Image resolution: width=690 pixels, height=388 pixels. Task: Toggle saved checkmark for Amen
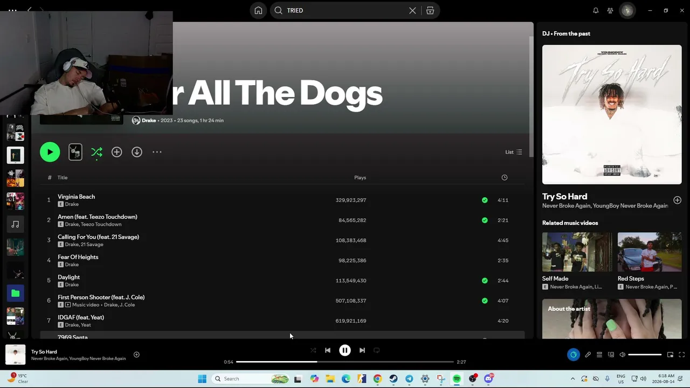[x=485, y=220]
